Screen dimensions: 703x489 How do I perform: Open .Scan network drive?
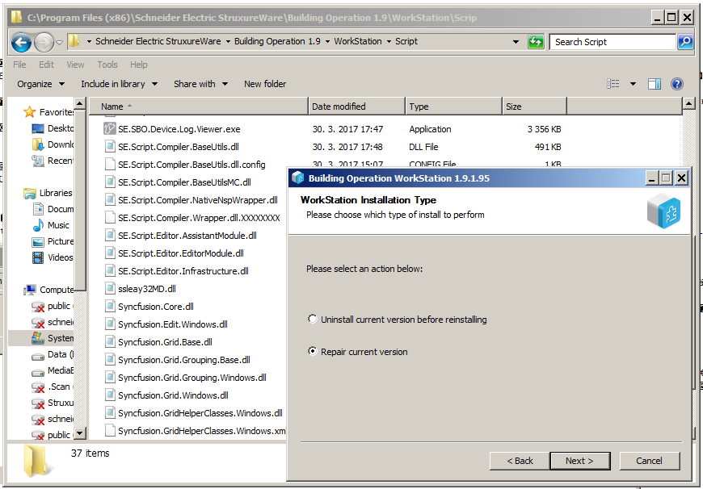tap(53, 387)
